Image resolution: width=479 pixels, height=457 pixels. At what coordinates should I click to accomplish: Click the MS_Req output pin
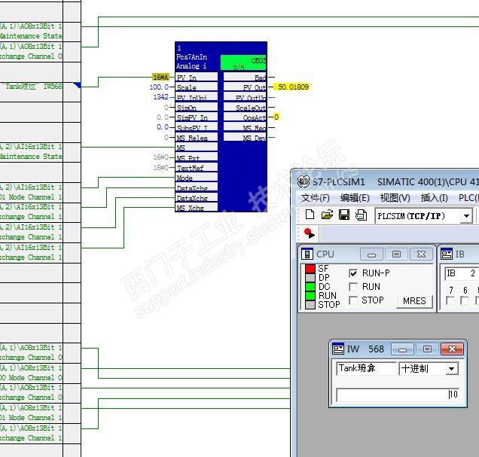pyautogui.click(x=245, y=127)
